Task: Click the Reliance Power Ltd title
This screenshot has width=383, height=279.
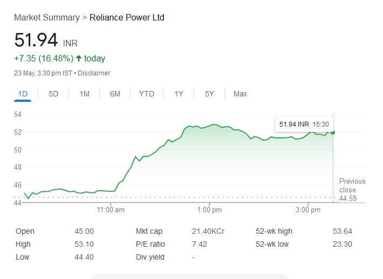Action: pyautogui.click(x=127, y=18)
